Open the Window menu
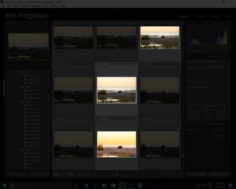Screen dimensions: 236x189 [x=54, y=6]
